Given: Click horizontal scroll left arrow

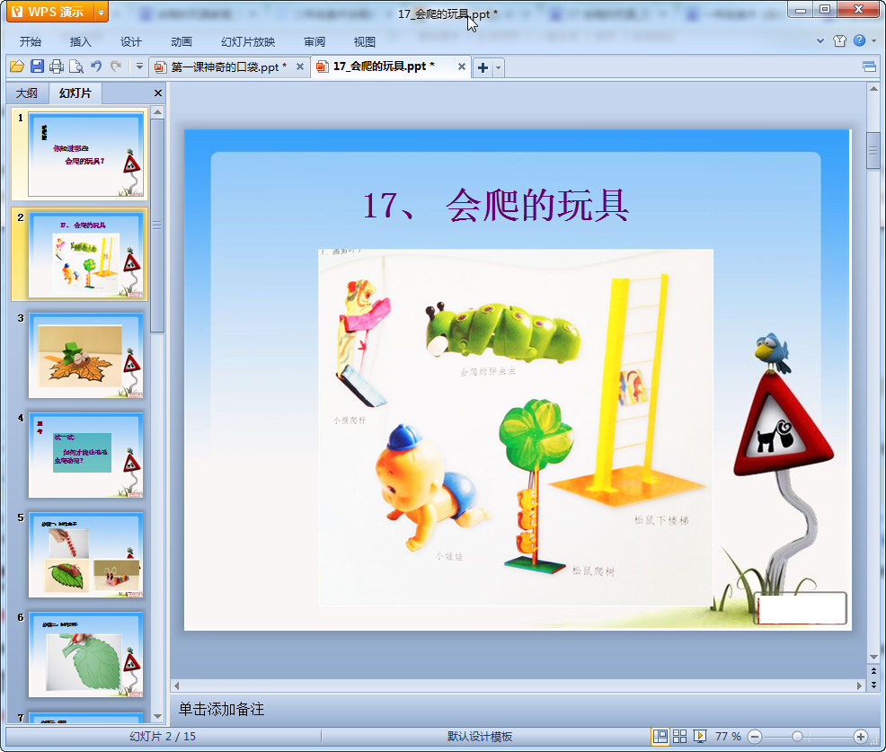Looking at the screenshot, I should 176,686.
